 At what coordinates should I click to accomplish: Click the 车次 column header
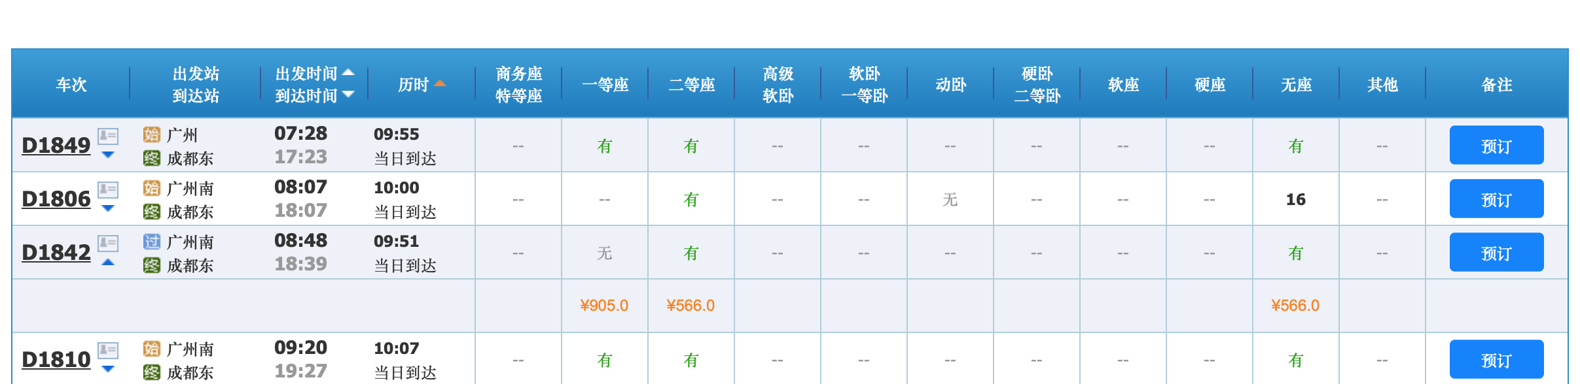click(71, 85)
